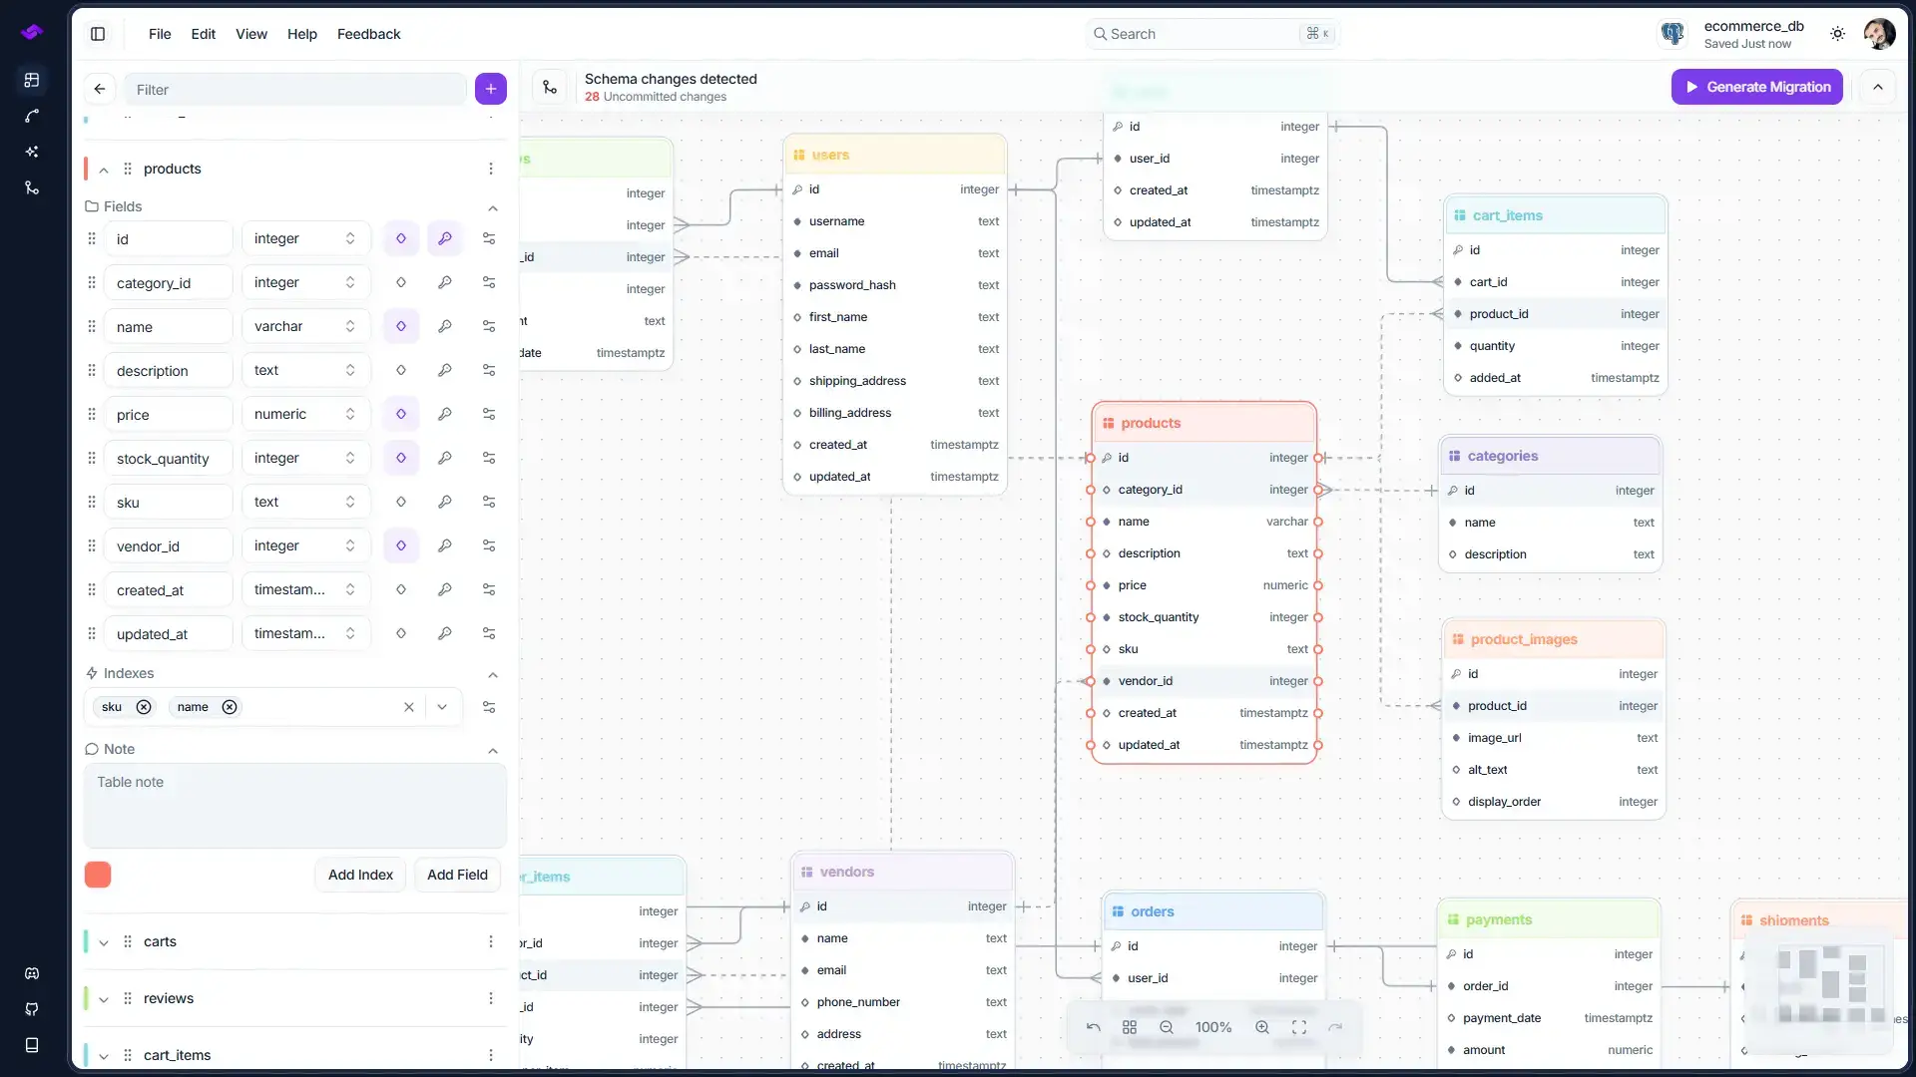Image resolution: width=1916 pixels, height=1077 pixels.
Task: Click the back arrow beside Filter
Action: [100, 89]
